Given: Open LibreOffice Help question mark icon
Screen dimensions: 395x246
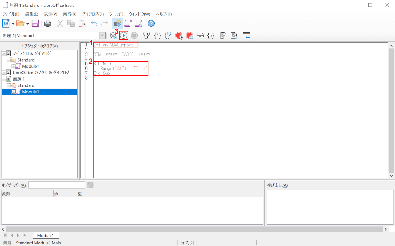Looking at the screenshot, I should 151,23.
